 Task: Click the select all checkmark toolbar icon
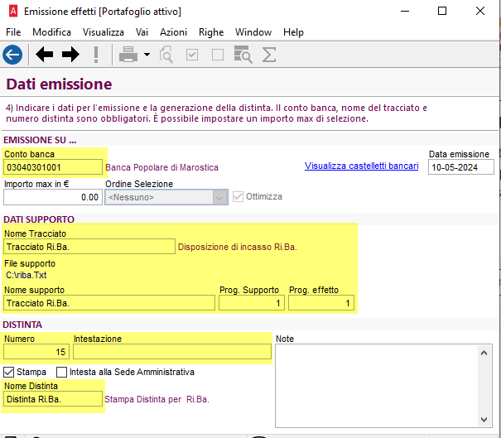(x=192, y=55)
